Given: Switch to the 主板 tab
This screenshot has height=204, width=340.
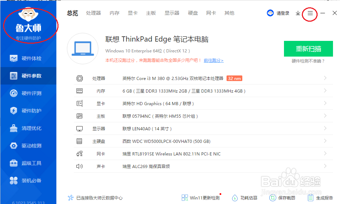Looking at the screenshot, I should point(151,13).
